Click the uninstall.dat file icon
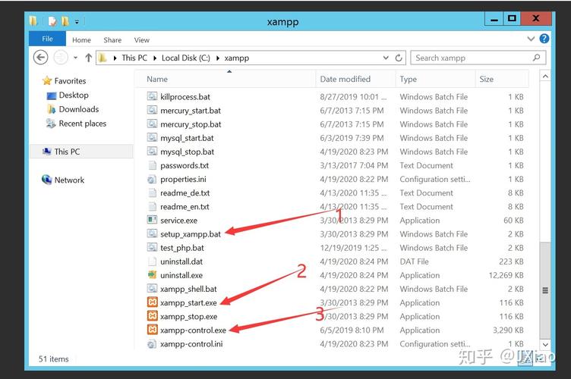 152,262
